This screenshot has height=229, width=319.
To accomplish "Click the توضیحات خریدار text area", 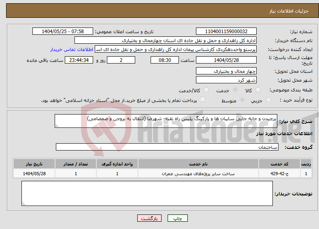I will (147, 193).
